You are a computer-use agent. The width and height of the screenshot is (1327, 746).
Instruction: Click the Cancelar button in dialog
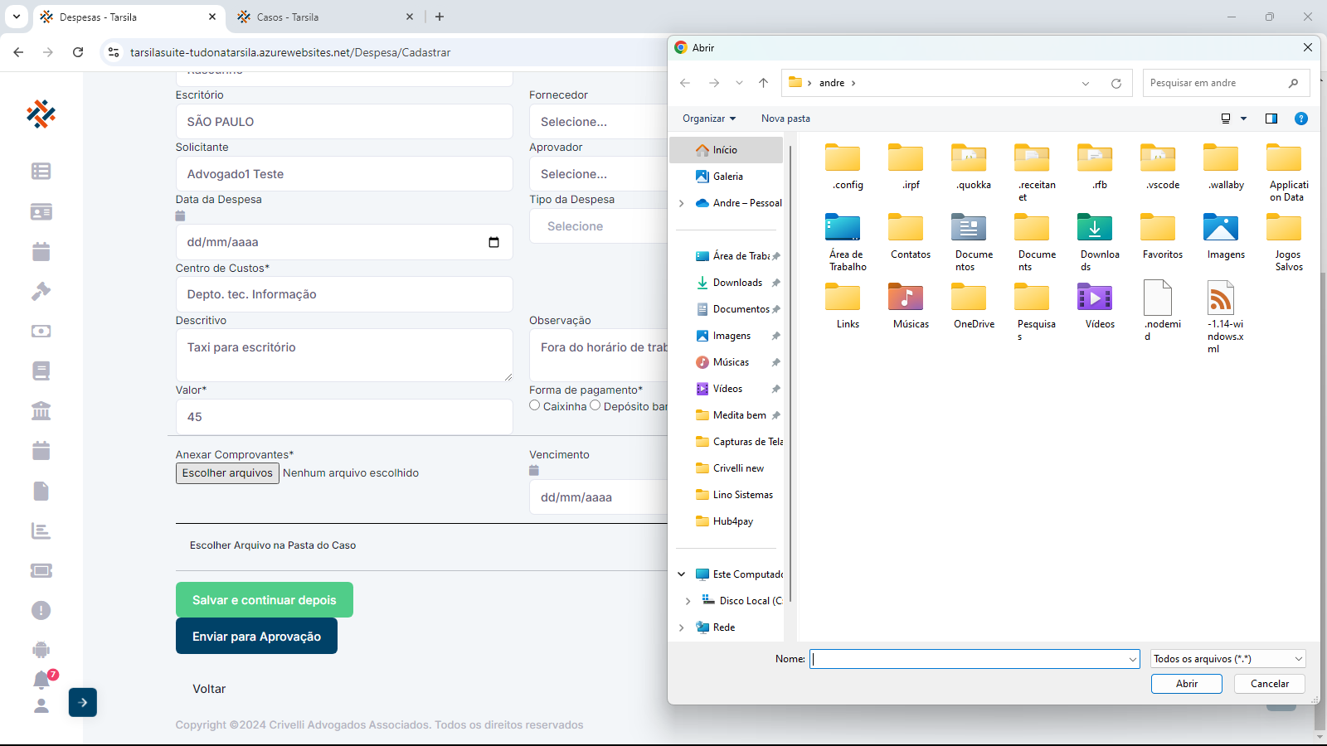1269,684
